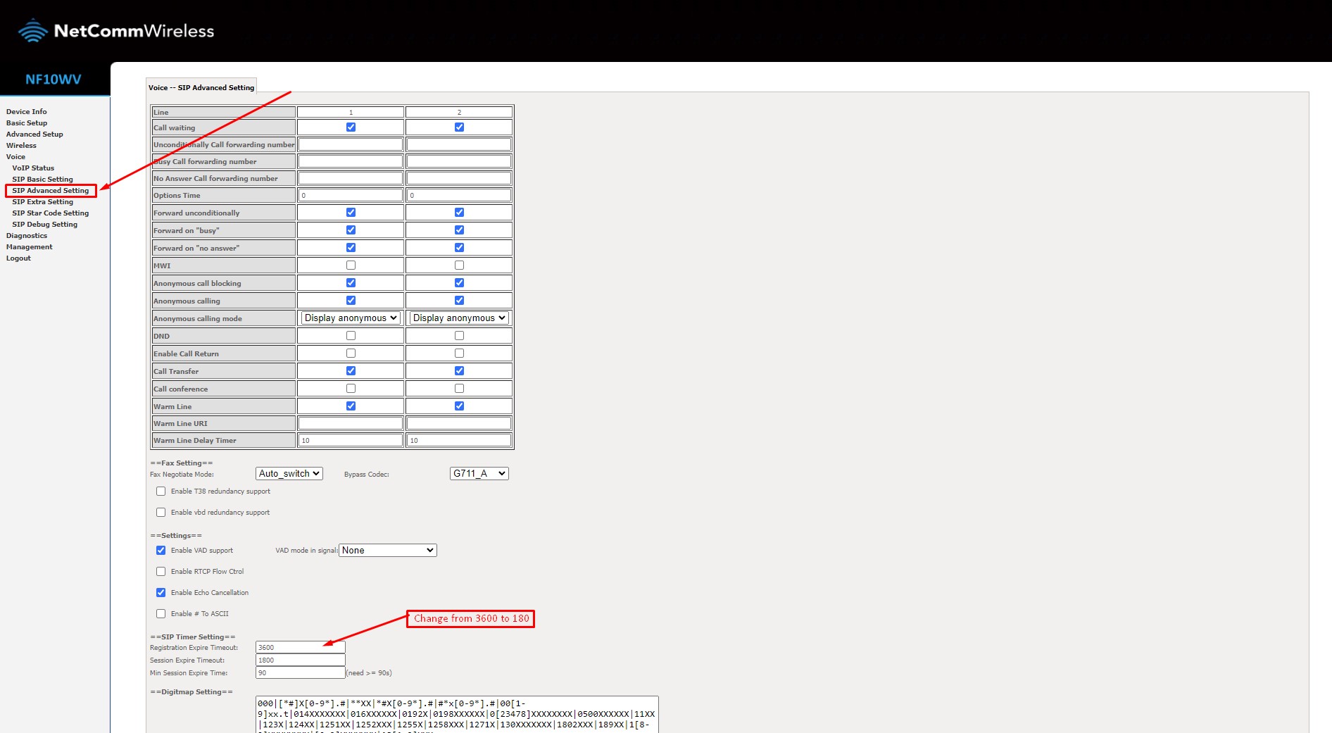
Task: Click the Digitmap Setting text area
Action: tap(457, 715)
